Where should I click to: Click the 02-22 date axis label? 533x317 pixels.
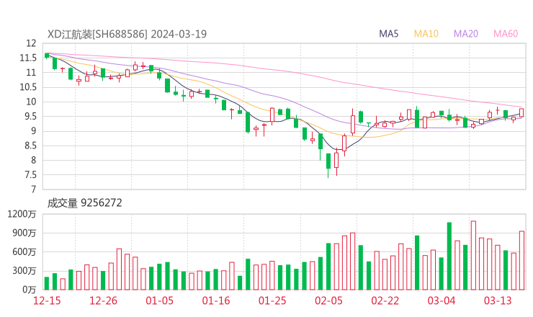(385, 300)
